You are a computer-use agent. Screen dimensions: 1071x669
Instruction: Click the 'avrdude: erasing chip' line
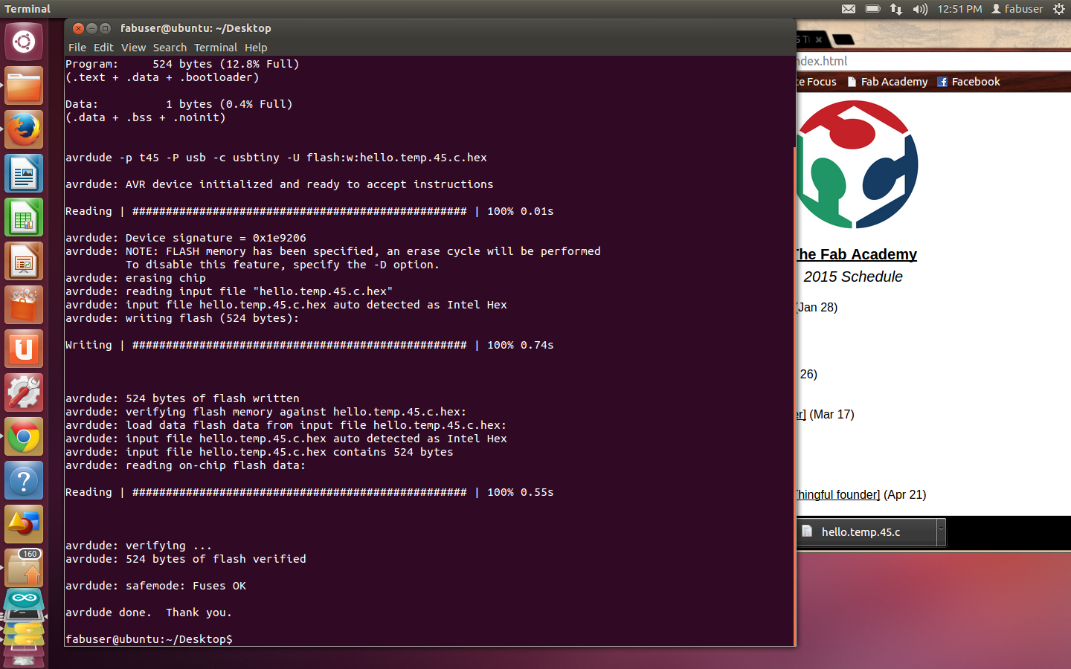click(x=135, y=278)
